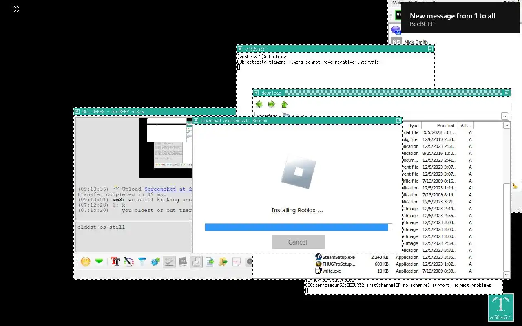This screenshot has height=326, width=522.
Task: Click scroll-up arrow of the file list scrollbar
Action: (507, 126)
